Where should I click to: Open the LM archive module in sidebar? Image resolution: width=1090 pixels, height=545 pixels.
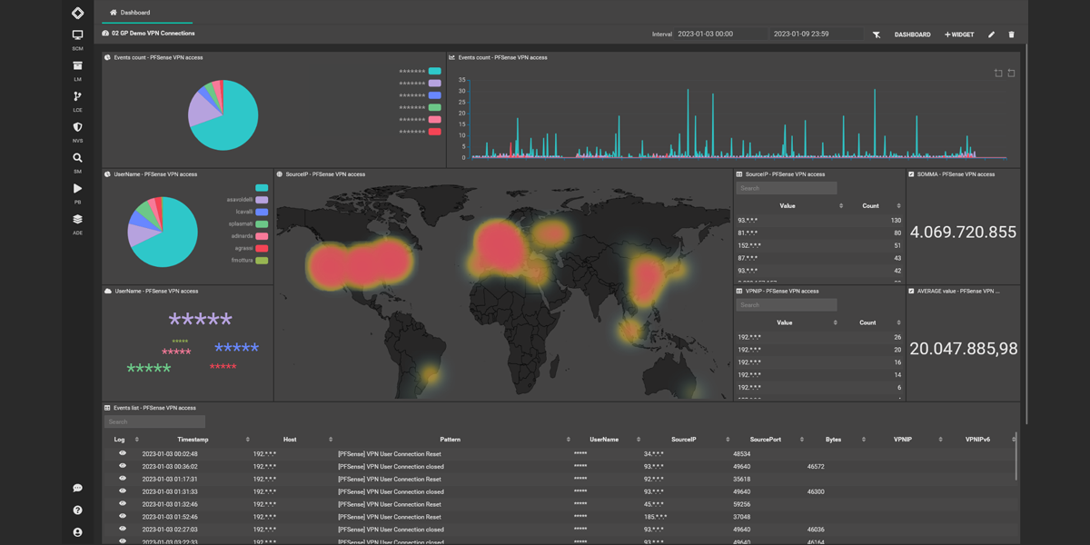(x=77, y=66)
